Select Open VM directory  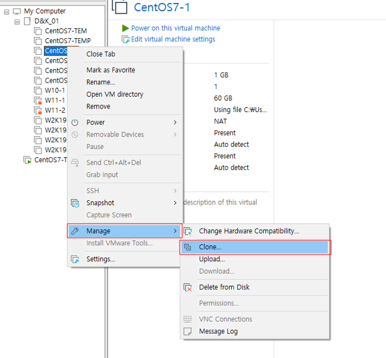coord(115,94)
